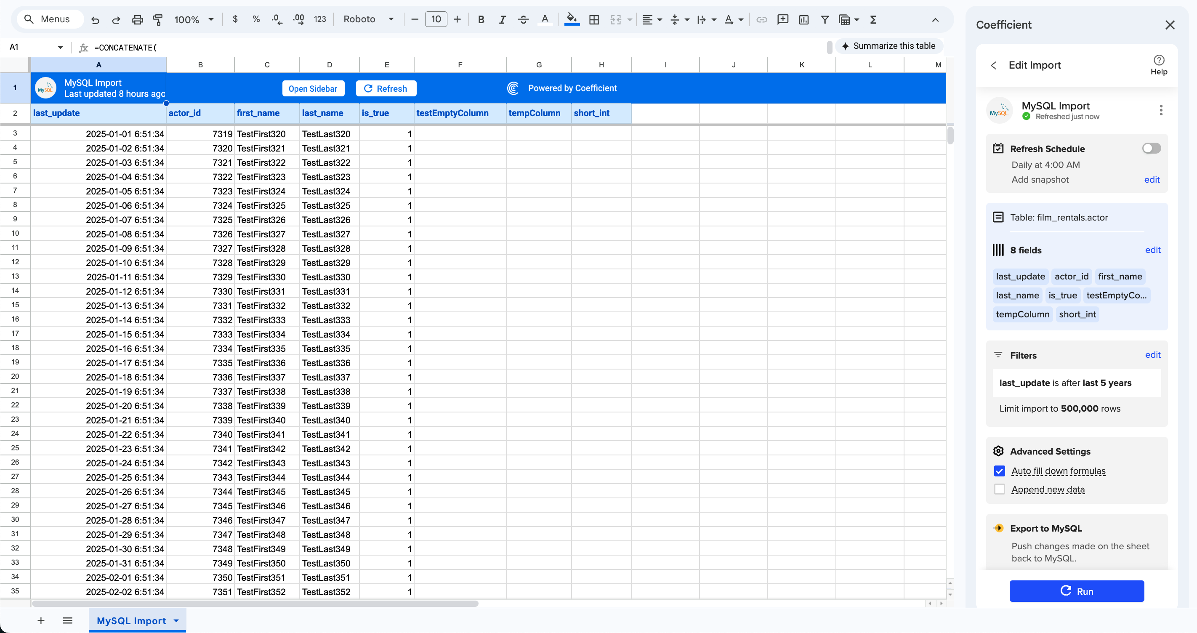Image resolution: width=1197 pixels, height=633 pixels.
Task: Apply bold formatting
Action: [x=481, y=19]
